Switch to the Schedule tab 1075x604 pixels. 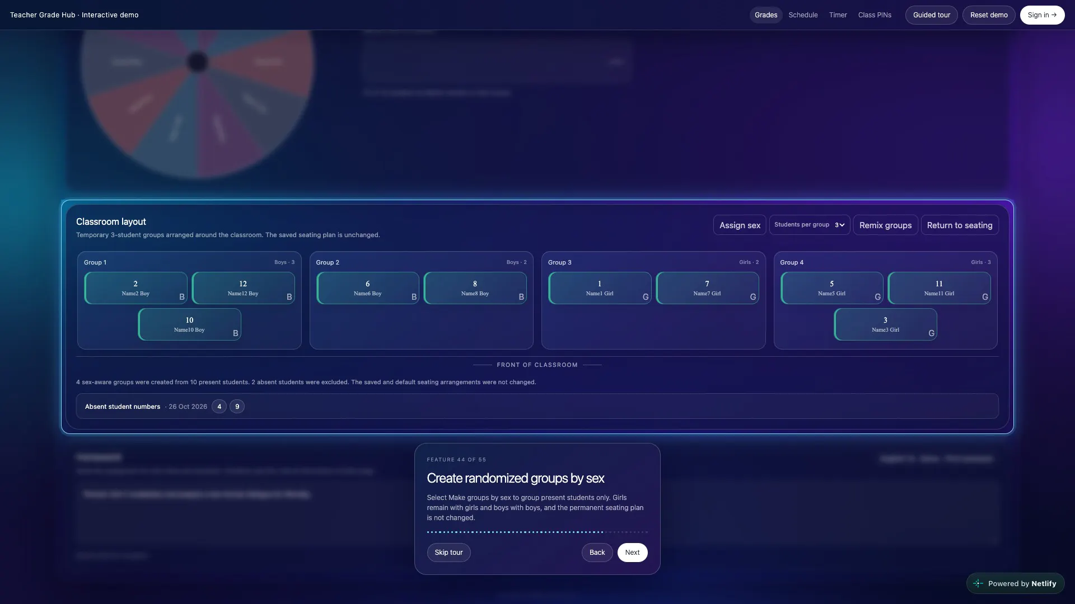(803, 15)
